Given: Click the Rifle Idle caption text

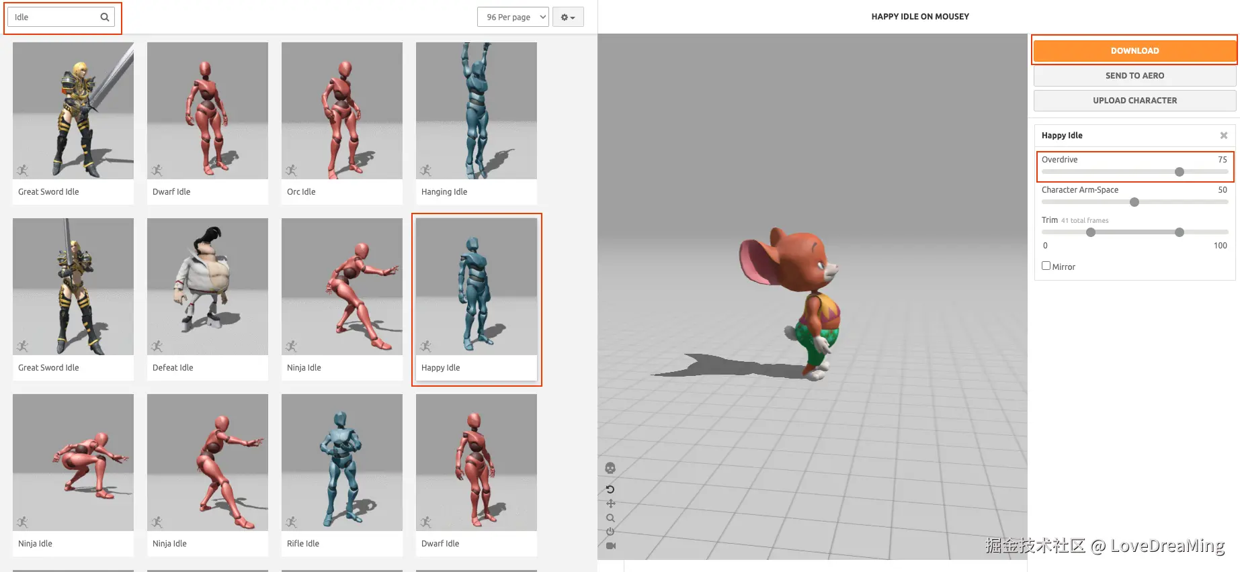Looking at the screenshot, I should point(303,544).
